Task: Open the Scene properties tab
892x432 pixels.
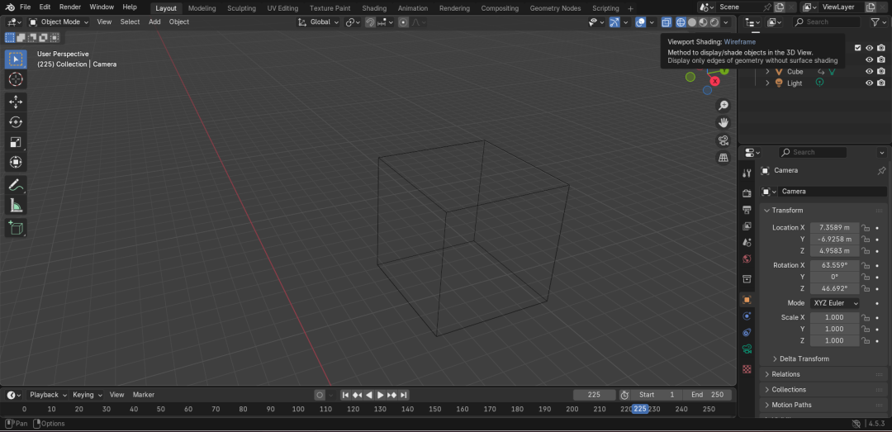Action: [747, 243]
